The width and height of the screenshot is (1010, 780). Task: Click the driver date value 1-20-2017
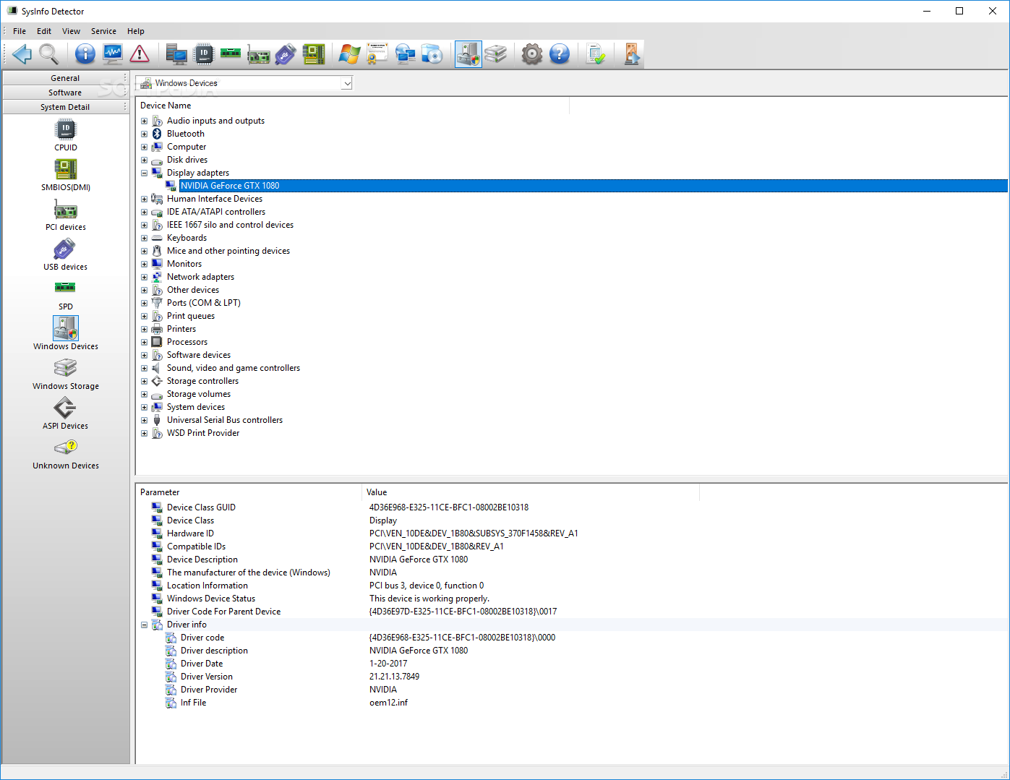[388, 664]
